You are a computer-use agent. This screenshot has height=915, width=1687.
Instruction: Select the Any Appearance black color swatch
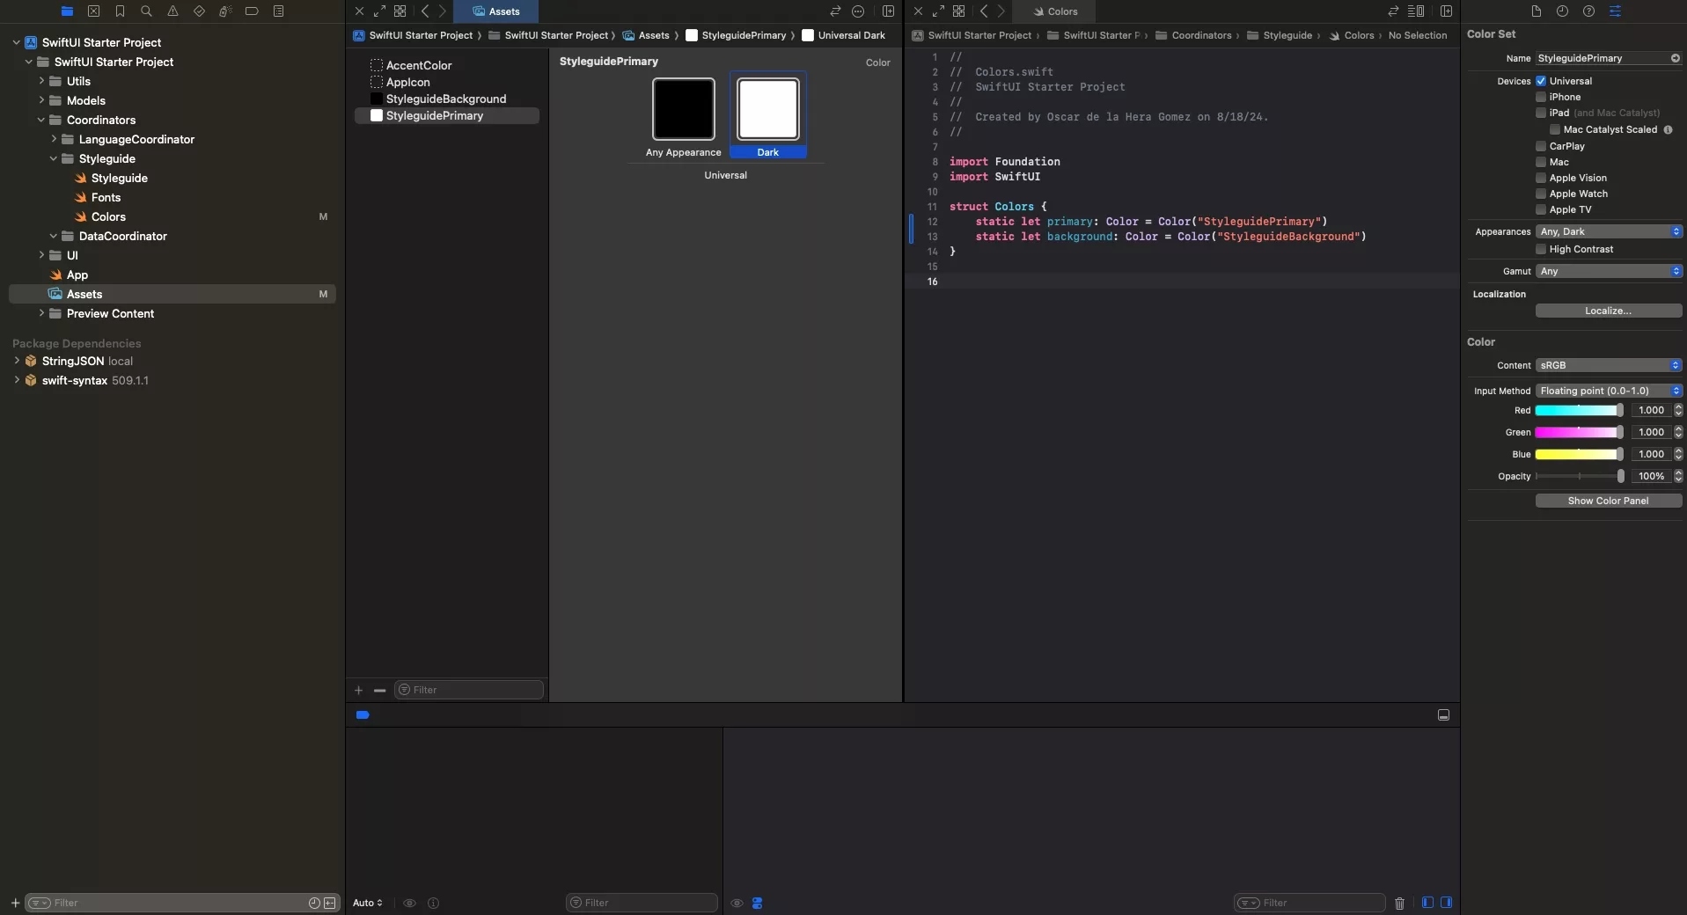(683, 109)
